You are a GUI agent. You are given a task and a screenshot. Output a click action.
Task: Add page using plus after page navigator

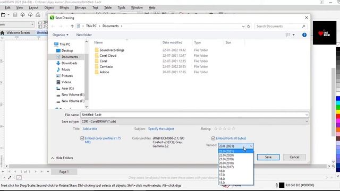(x=48, y=171)
